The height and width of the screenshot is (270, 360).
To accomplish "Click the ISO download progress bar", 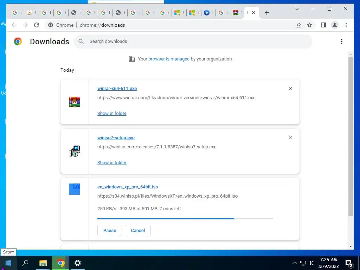I will [x=185, y=219].
